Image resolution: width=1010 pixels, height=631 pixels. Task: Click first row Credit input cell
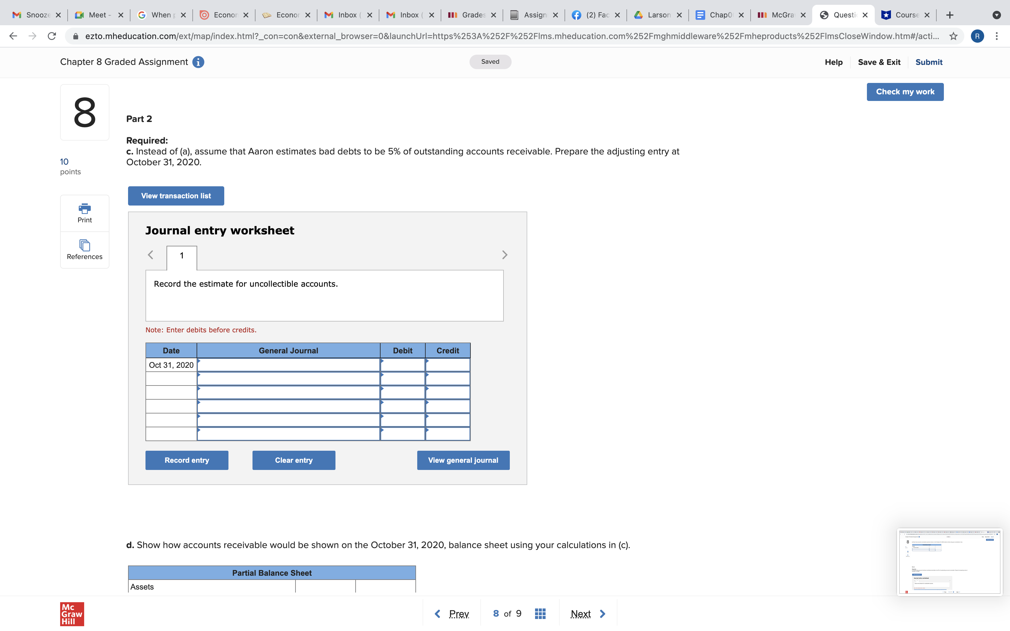pos(447,365)
